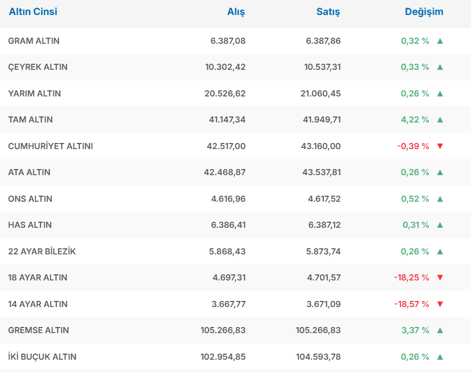
Task: Click the green up arrow for 22 AYAR BİLEZİK
Action: (x=440, y=252)
